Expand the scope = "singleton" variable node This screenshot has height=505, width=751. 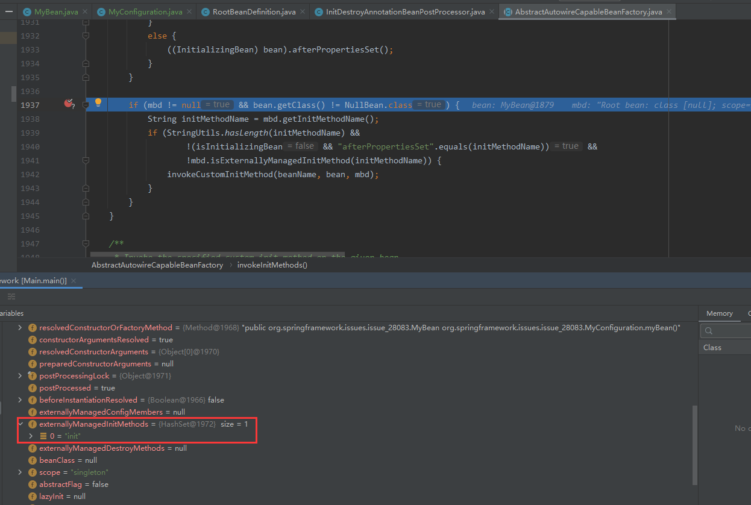(x=20, y=472)
